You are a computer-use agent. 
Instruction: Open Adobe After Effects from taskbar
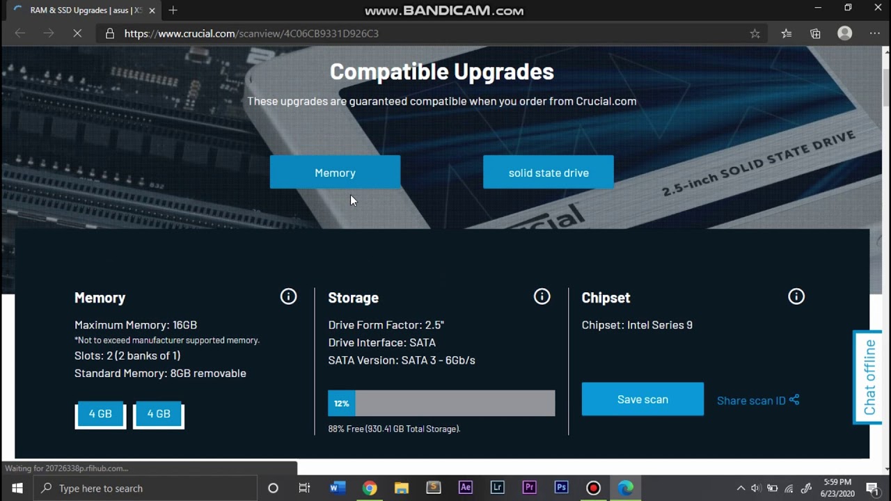[x=466, y=488]
